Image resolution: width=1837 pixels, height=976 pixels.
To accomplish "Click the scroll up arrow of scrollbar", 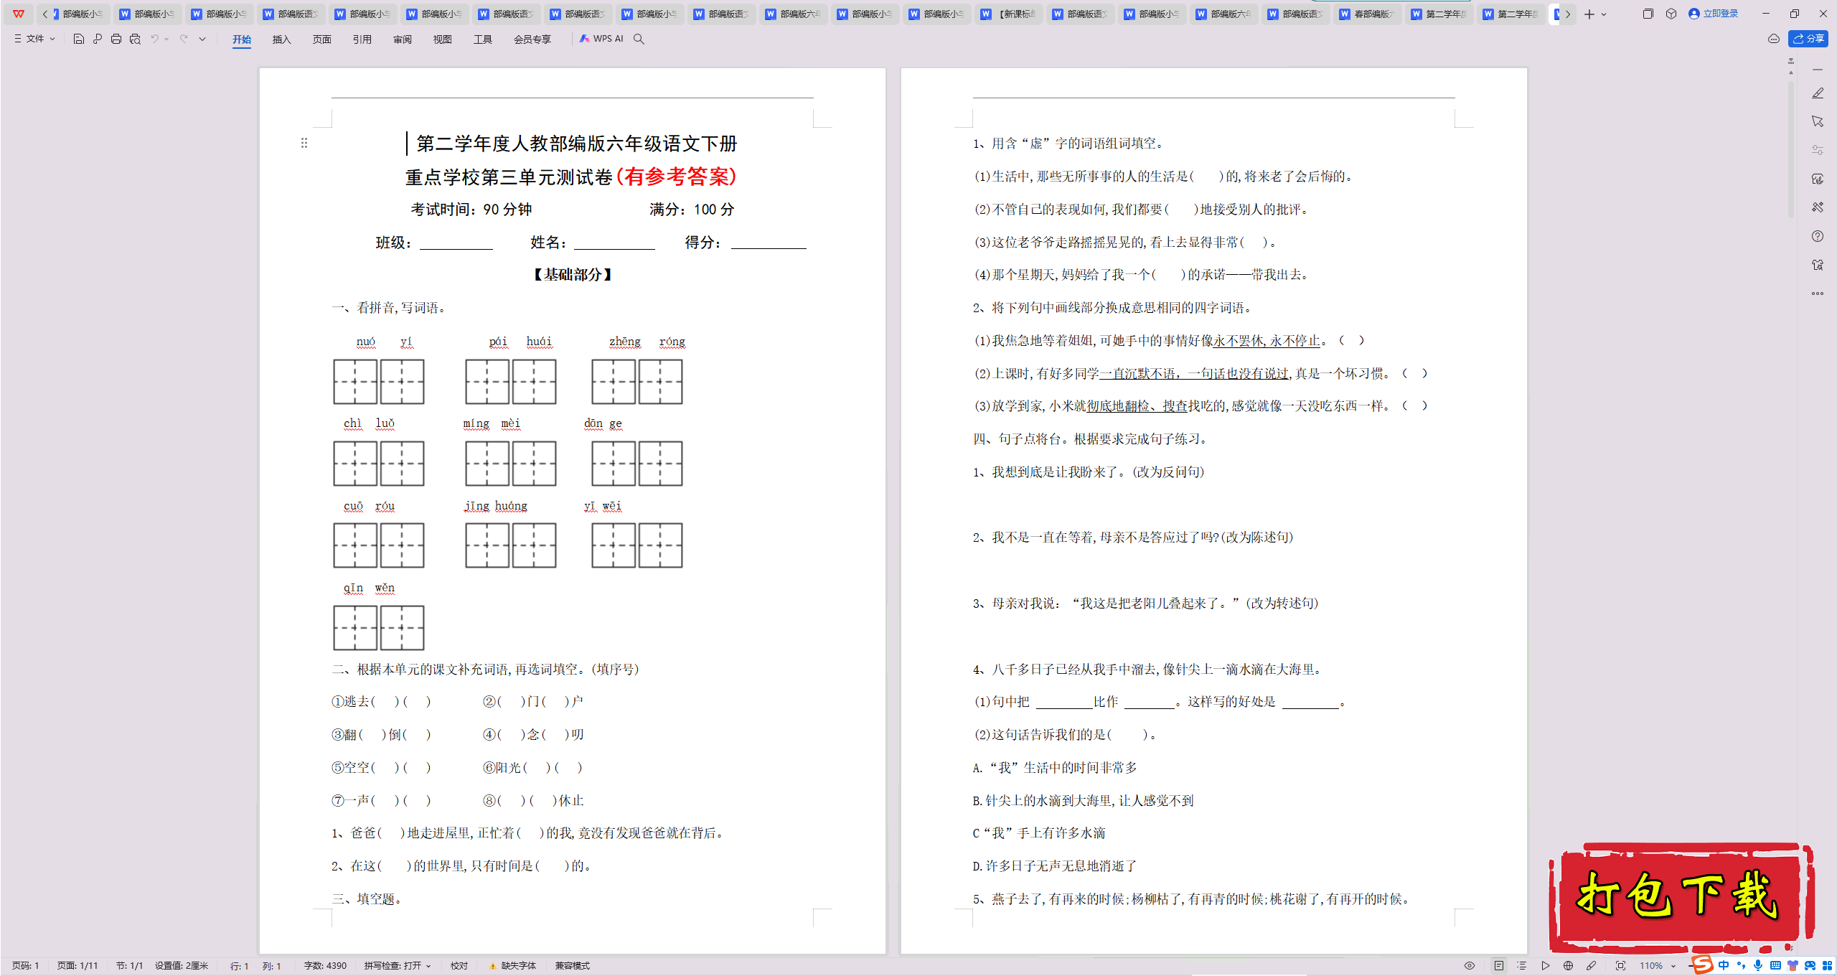I will (x=1791, y=72).
